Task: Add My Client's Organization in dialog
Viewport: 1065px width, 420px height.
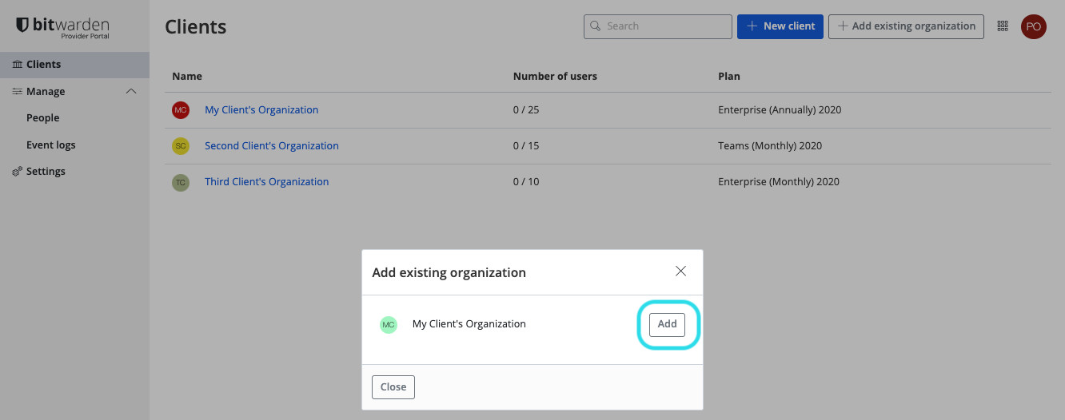Action: (667, 324)
